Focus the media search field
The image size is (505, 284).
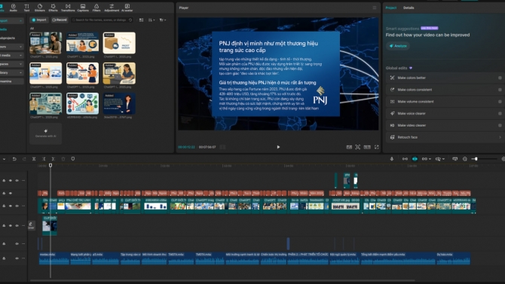102,20
